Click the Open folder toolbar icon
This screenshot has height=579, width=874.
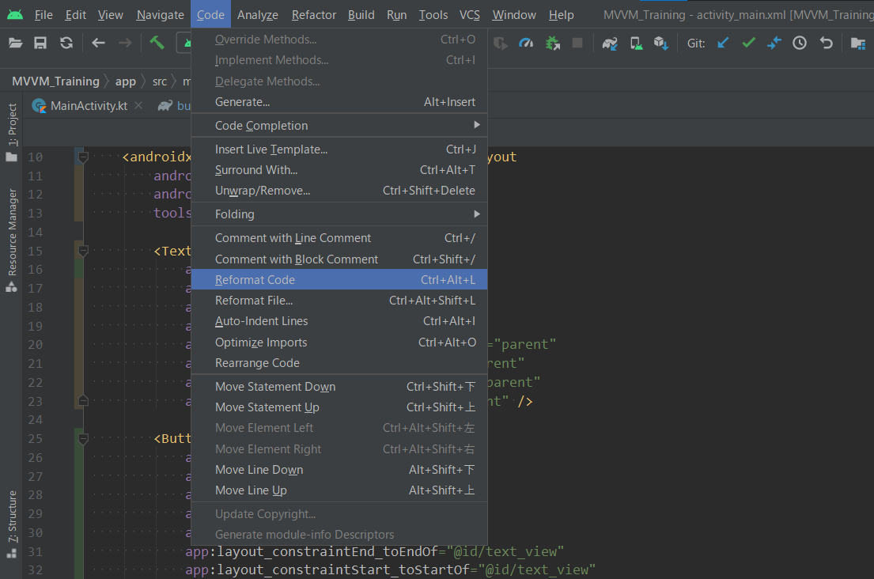click(15, 44)
